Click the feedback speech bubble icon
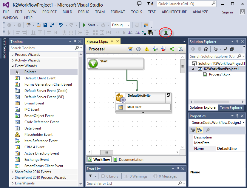 point(139,4)
